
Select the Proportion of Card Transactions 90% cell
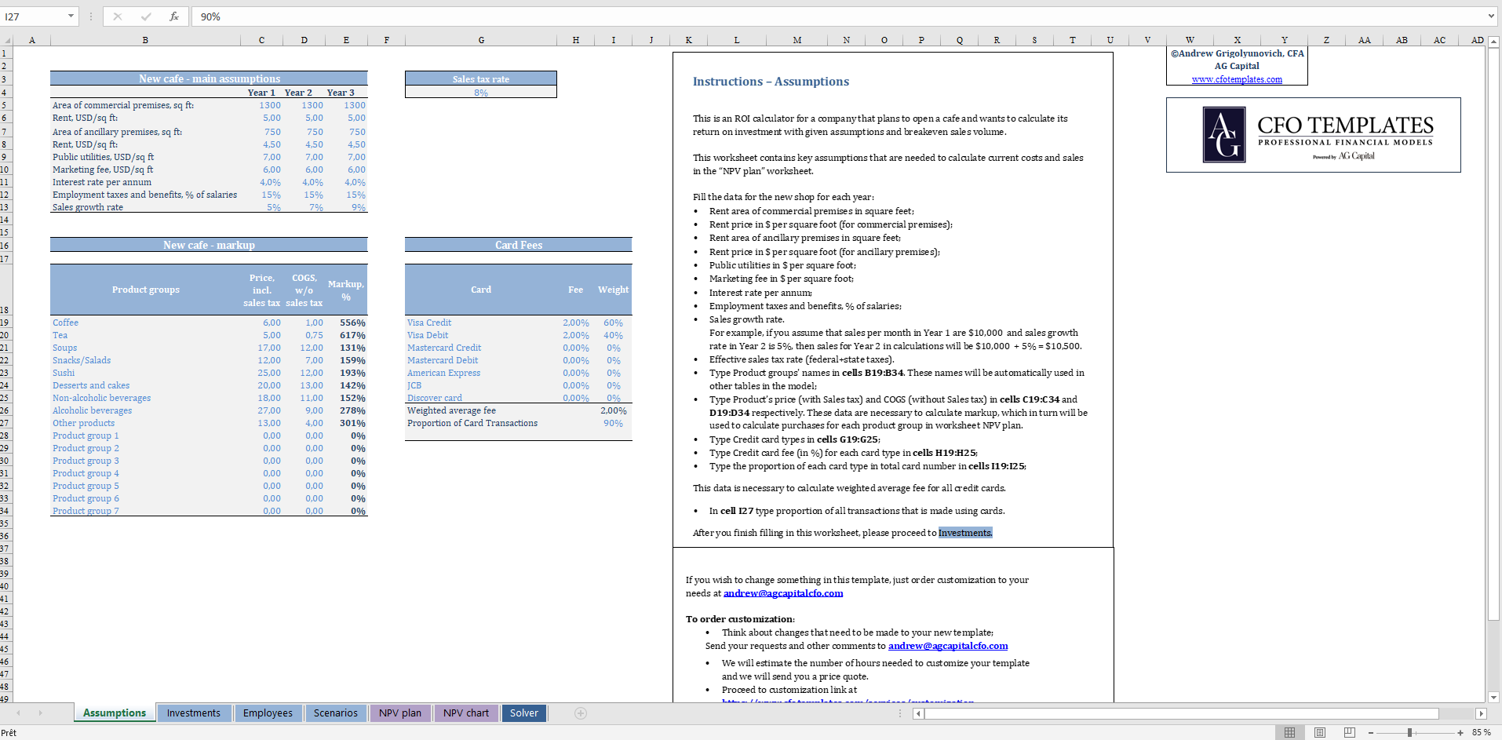point(614,423)
